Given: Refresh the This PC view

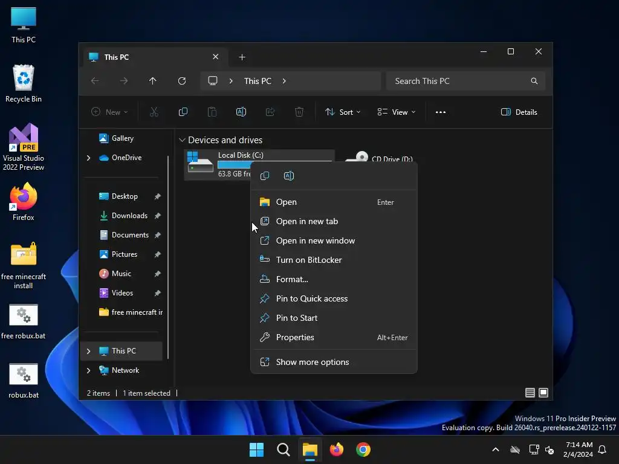Looking at the screenshot, I should coord(182,81).
